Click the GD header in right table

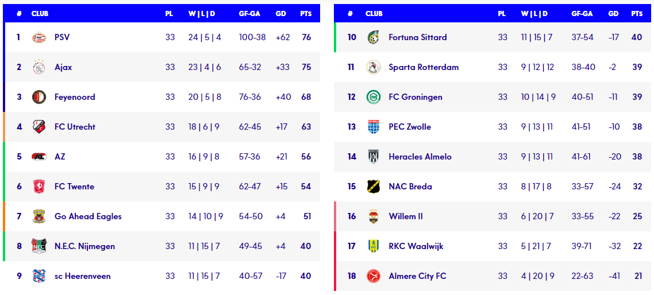tap(614, 13)
